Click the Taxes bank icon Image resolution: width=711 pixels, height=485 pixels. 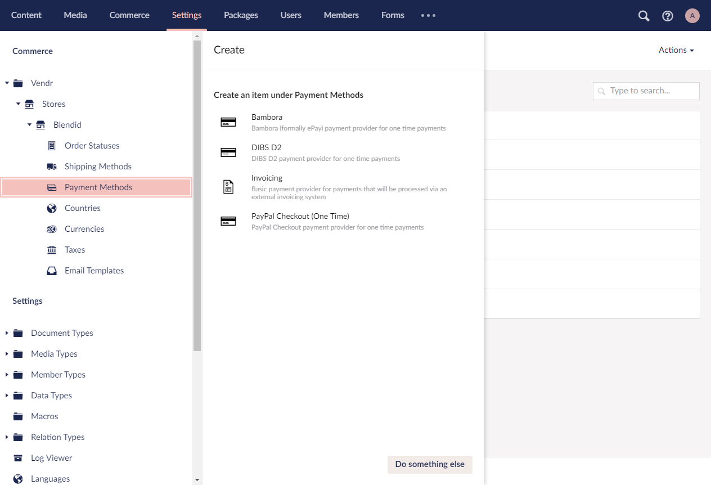(x=52, y=250)
